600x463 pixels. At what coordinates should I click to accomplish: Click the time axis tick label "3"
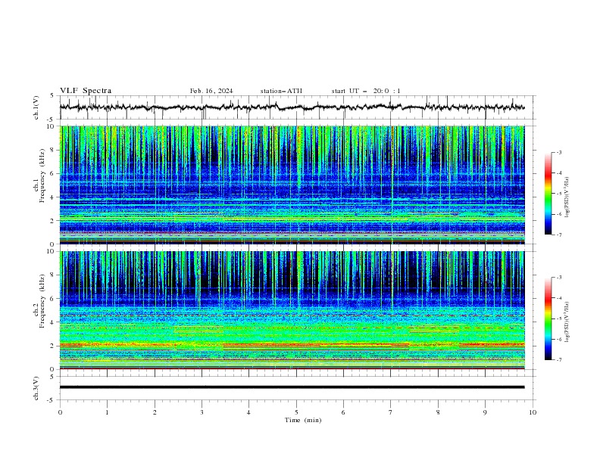click(x=202, y=412)
